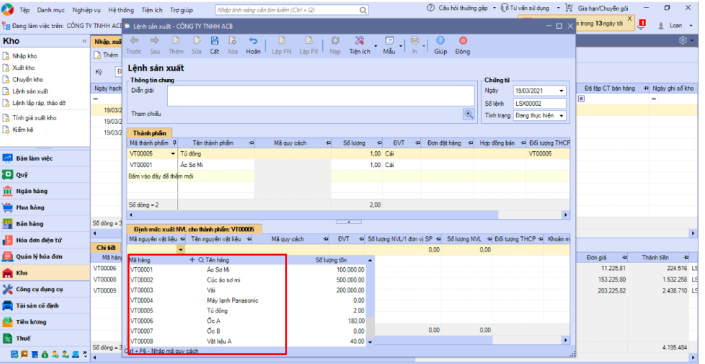Click the Chuyển kho link
This screenshot has height=364, width=705.
click(x=28, y=80)
